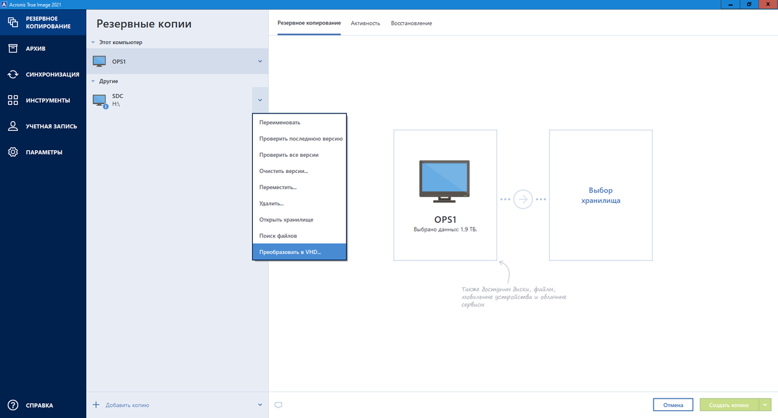This screenshot has height=418, width=778.
Task: Choose Переименовать in context menu
Action: 300,122
